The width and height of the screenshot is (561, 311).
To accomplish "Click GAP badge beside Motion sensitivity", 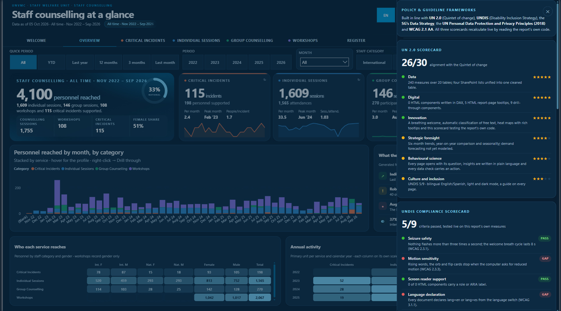I will [x=545, y=259].
